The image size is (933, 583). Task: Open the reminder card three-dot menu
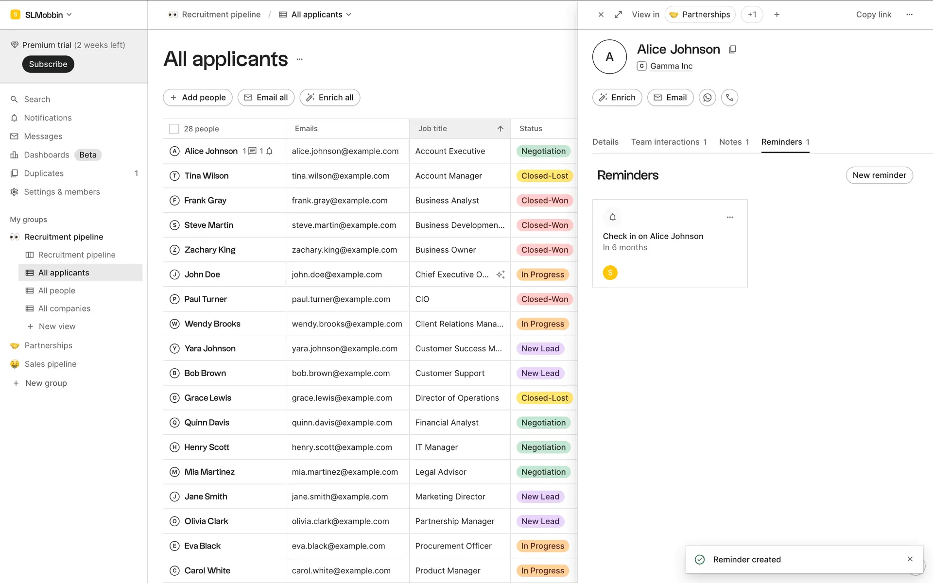pos(729,217)
